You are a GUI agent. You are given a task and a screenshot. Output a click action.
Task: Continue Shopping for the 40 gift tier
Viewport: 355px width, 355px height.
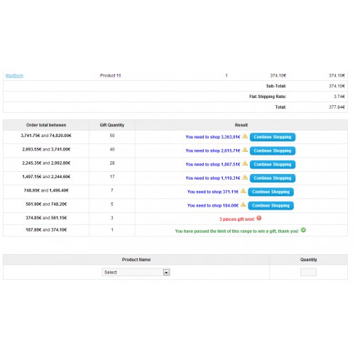click(x=273, y=151)
